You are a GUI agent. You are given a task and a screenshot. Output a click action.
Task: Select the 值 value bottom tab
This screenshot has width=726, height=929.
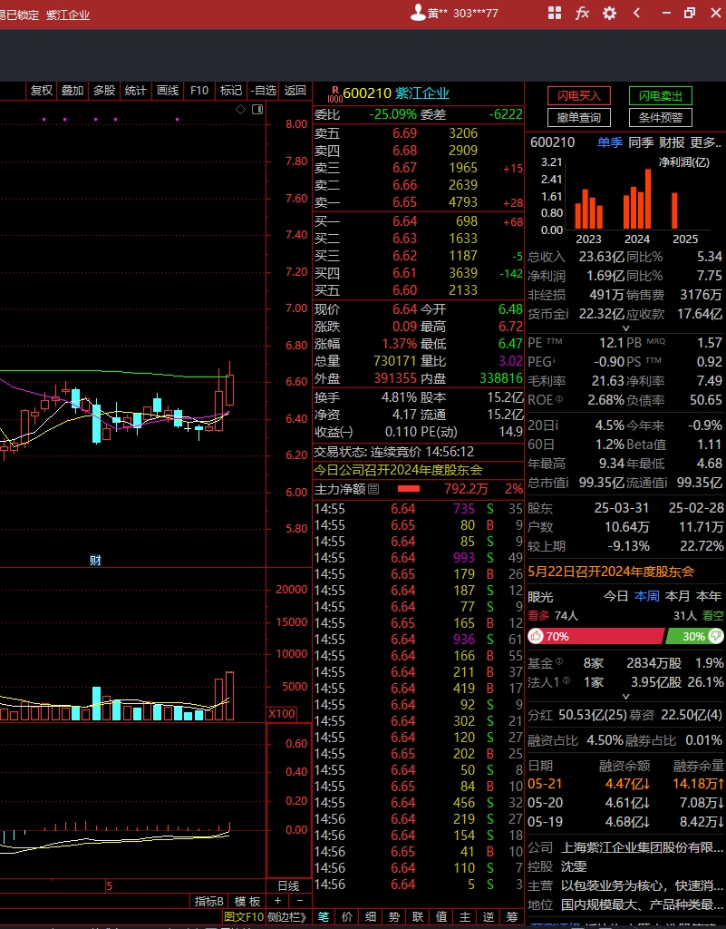tap(441, 916)
